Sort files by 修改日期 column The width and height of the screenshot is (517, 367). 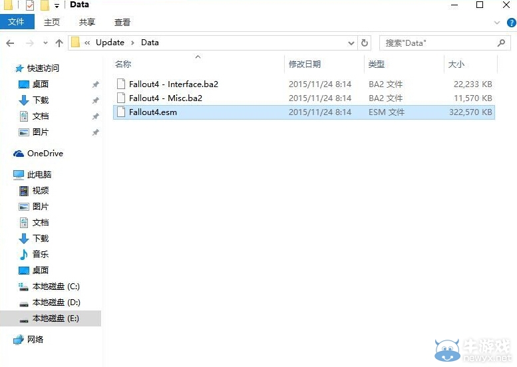pyautogui.click(x=305, y=64)
